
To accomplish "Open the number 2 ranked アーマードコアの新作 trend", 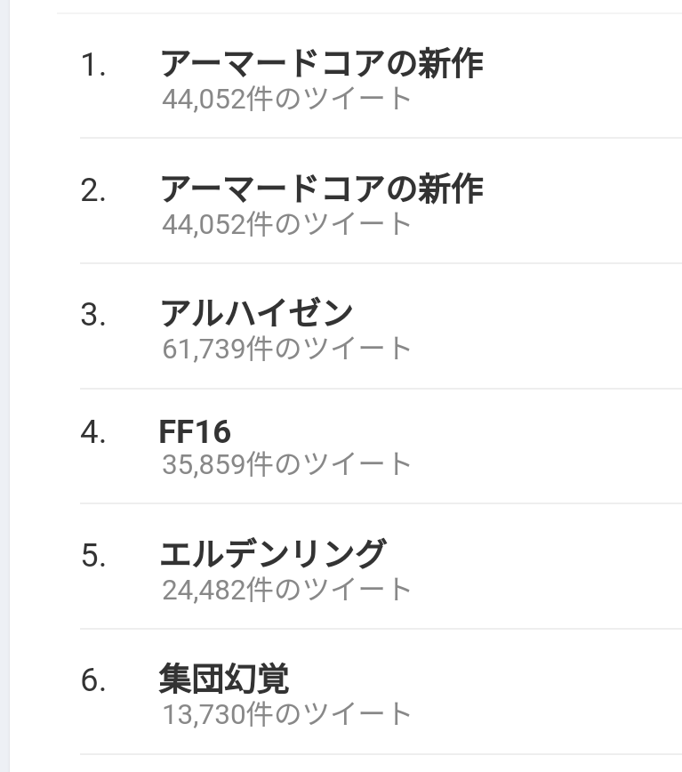I will 322,189.
